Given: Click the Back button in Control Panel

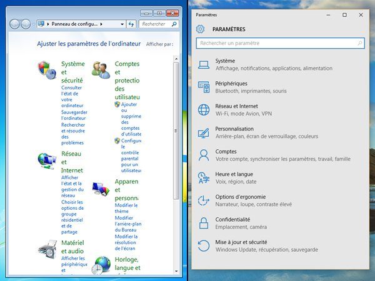Looking at the screenshot, I should (x=14, y=24).
